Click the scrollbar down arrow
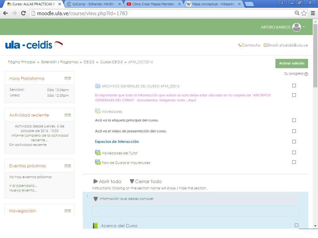 [315, 226]
